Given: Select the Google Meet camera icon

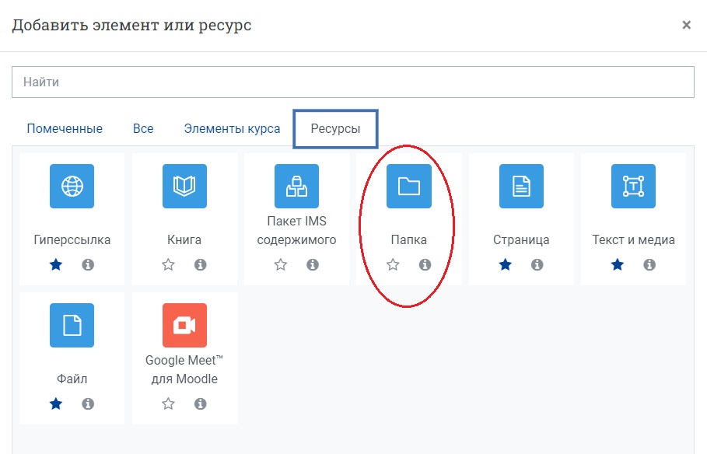Looking at the screenshot, I should [184, 326].
